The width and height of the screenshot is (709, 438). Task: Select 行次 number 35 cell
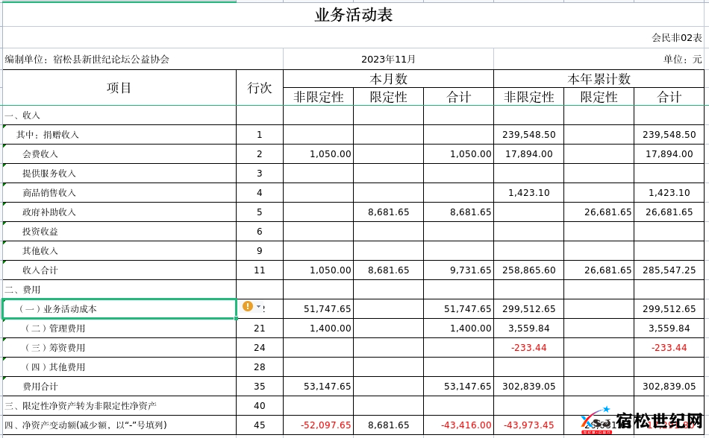click(260, 387)
